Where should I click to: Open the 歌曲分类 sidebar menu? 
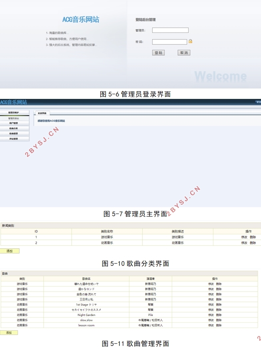[14, 129]
